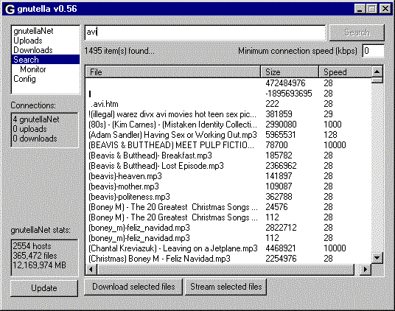Click the 0 uploads connections entry

point(29,129)
